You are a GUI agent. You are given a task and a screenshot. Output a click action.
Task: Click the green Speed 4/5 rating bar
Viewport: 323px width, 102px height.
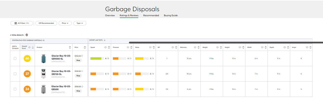point(97,58)
